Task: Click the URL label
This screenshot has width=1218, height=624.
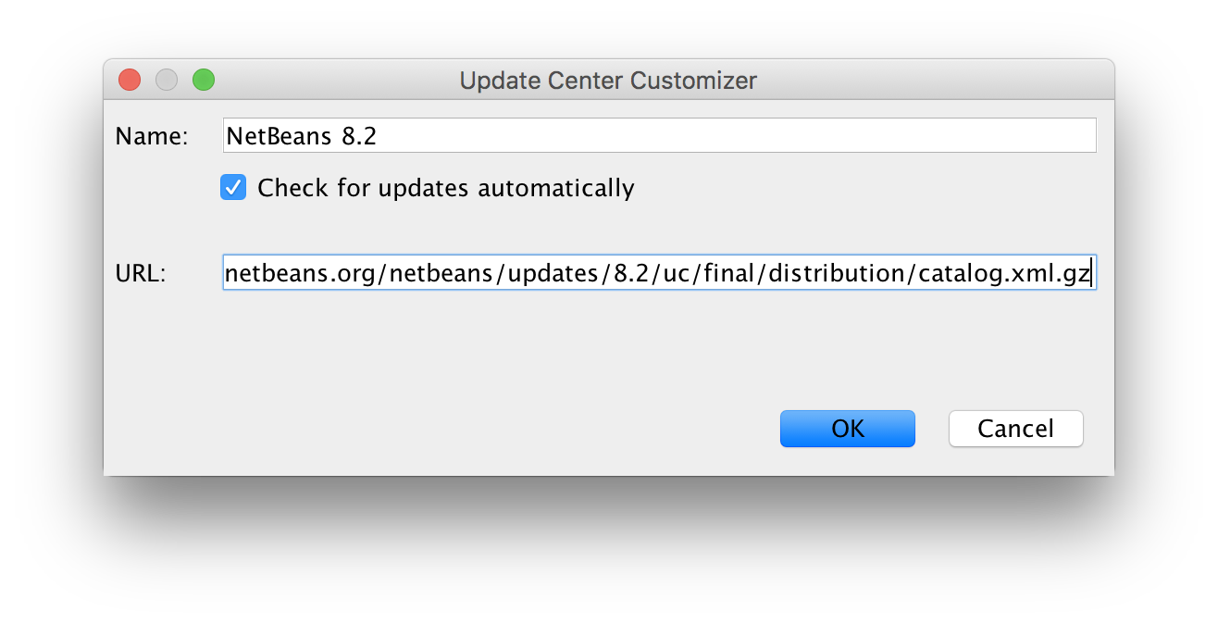Action: pyautogui.click(x=139, y=273)
